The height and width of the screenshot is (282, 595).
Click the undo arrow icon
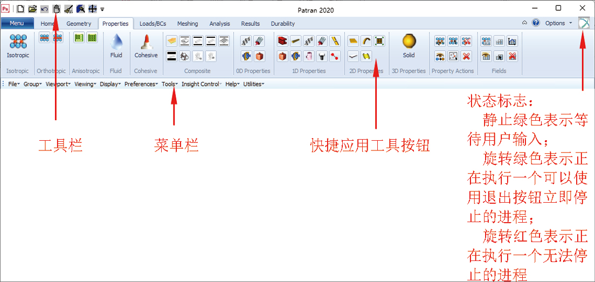[x=44, y=9]
